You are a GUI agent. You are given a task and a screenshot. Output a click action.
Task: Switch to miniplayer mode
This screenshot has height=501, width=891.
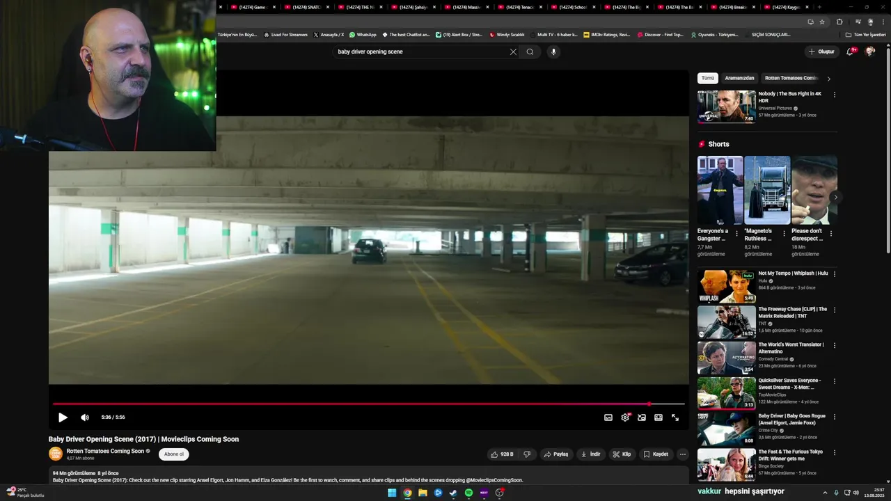[x=642, y=417]
